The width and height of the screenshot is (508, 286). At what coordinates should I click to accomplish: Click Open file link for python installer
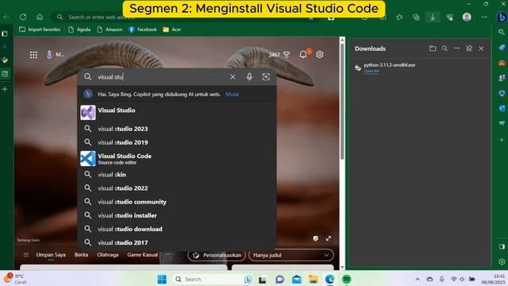(x=371, y=71)
